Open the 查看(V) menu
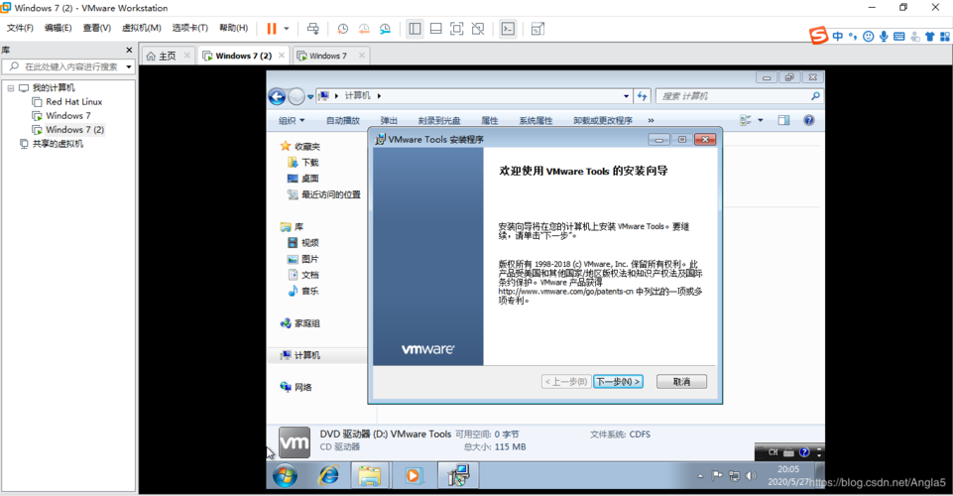 click(x=96, y=28)
